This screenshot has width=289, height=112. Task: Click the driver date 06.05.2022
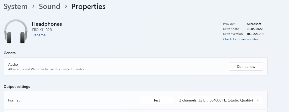(254, 29)
